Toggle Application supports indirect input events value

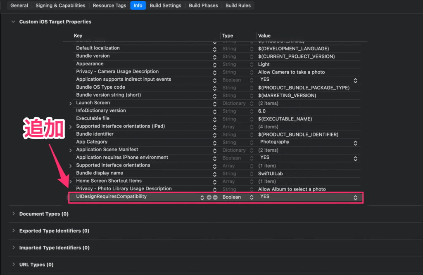tap(355, 80)
